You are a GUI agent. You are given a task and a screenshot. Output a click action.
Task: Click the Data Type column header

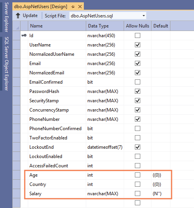click(x=105, y=26)
